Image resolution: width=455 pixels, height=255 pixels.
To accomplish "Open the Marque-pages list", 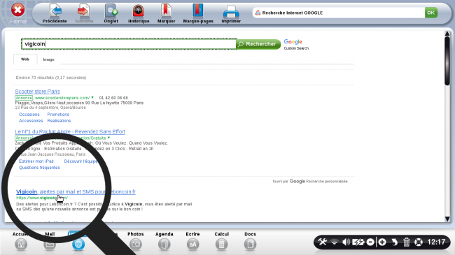I will (x=198, y=11).
